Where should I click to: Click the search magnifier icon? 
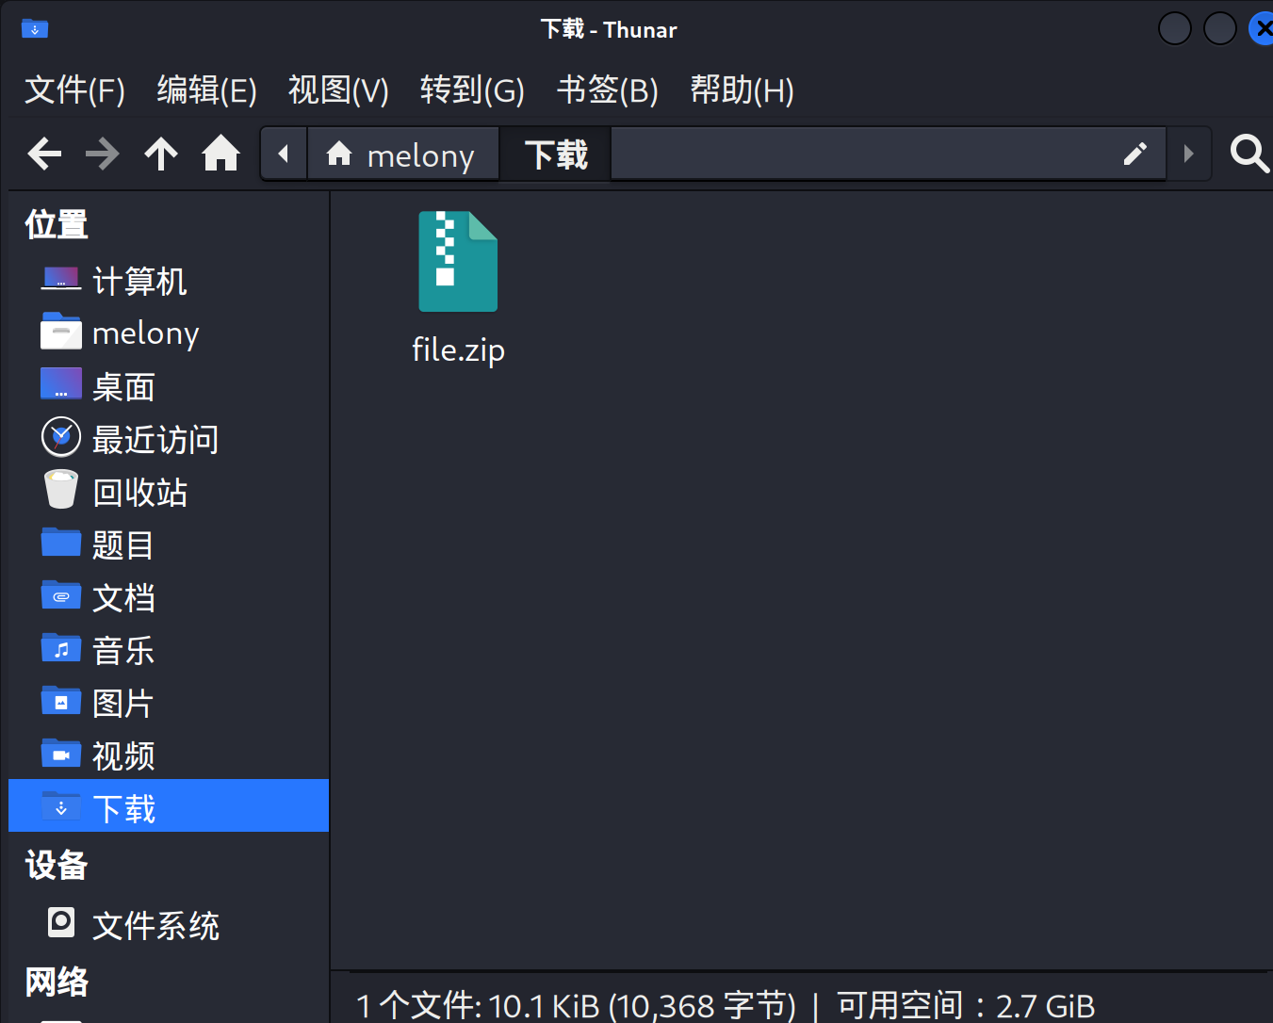1249,154
